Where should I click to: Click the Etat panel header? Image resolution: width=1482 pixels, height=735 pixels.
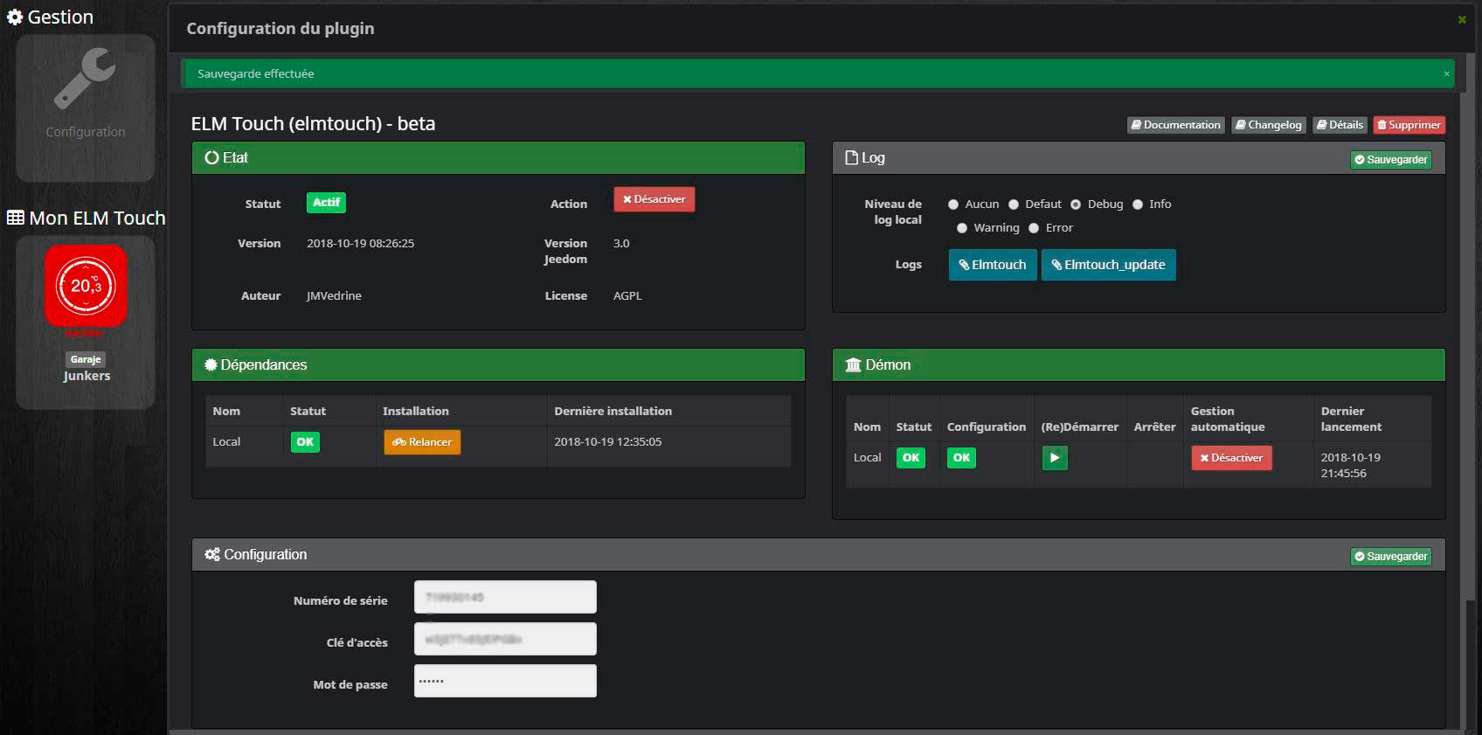[x=498, y=158]
